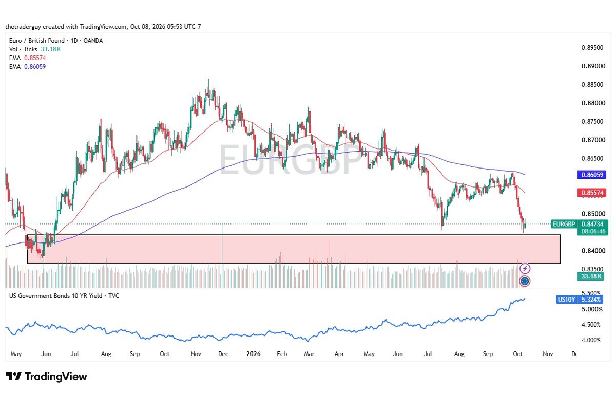The width and height of the screenshot is (616, 411).
Task: Click the 0.89500 price axis value
Action: coord(592,48)
